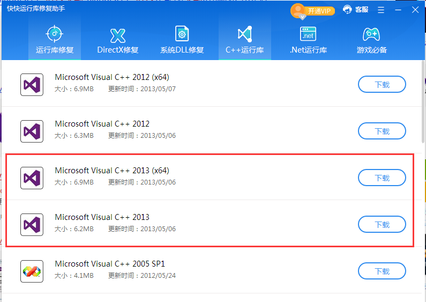Select Microsoft Visual C++ 2005 SP1 title
Image resolution: width=426 pixels, height=302 pixels.
tap(110, 264)
